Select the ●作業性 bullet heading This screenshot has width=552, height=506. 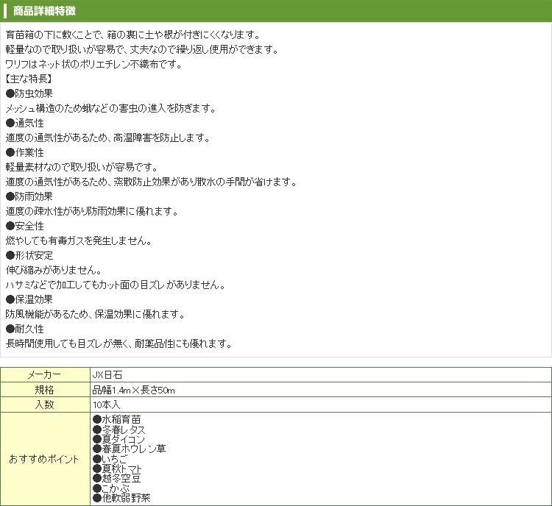coord(24,153)
